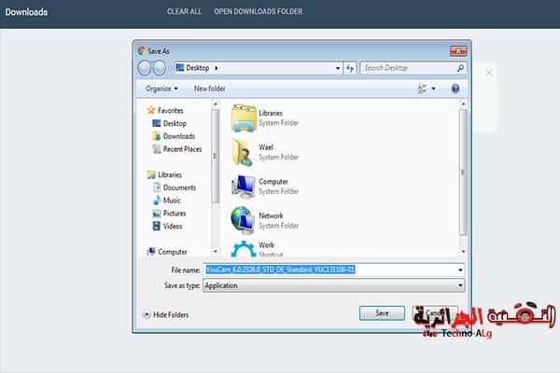Expand the File name dropdown arrow
560x373 pixels.
coord(460,269)
